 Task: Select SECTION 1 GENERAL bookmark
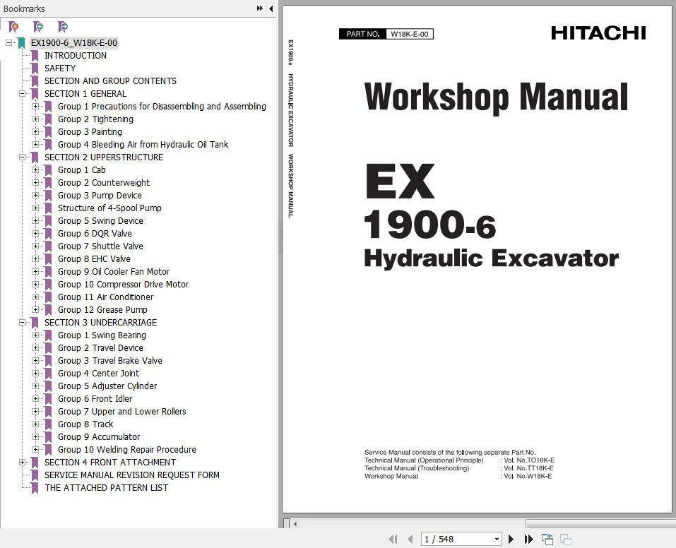[x=85, y=93]
